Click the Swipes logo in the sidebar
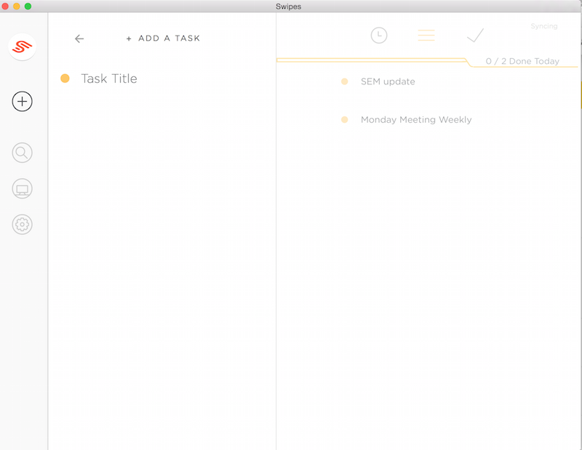The height and width of the screenshot is (450, 582). 23,47
